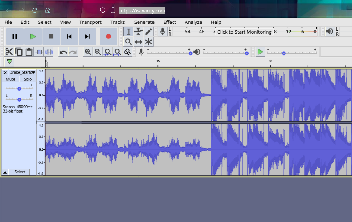Viewport: 352px width, 222px height.
Task: Open the Tracks menu
Action: 118,22
